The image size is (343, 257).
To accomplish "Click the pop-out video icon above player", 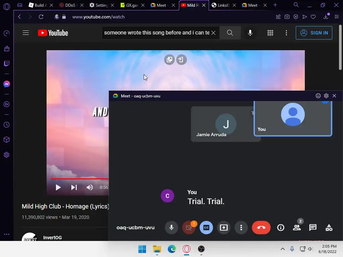I will [x=169, y=60].
